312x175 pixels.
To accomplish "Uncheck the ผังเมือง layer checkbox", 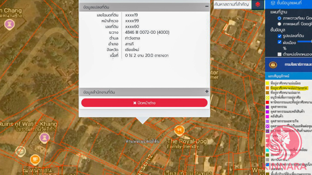I will [280, 42].
